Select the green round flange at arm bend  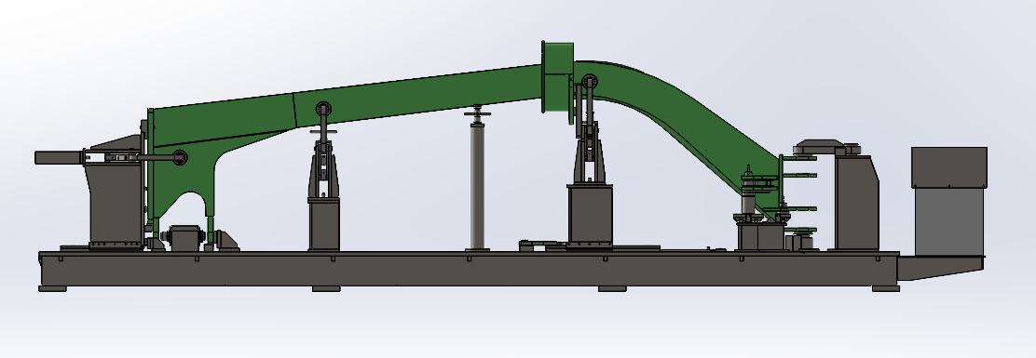(x=557, y=78)
